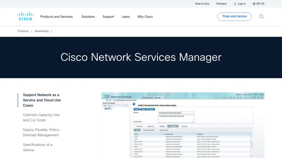Click the Cisco logo
Image resolution: width=282 pixels, height=158 pixels.
tap(25, 16)
